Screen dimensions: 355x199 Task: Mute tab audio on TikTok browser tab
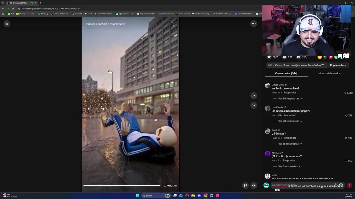click(x=32, y=3)
